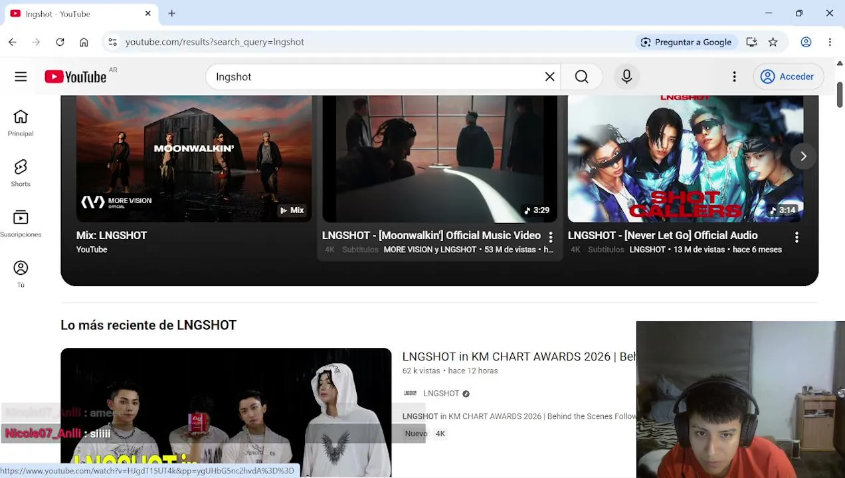Open the YouTube hamburger guide menu
845x478 pixels.
(21, 77)
